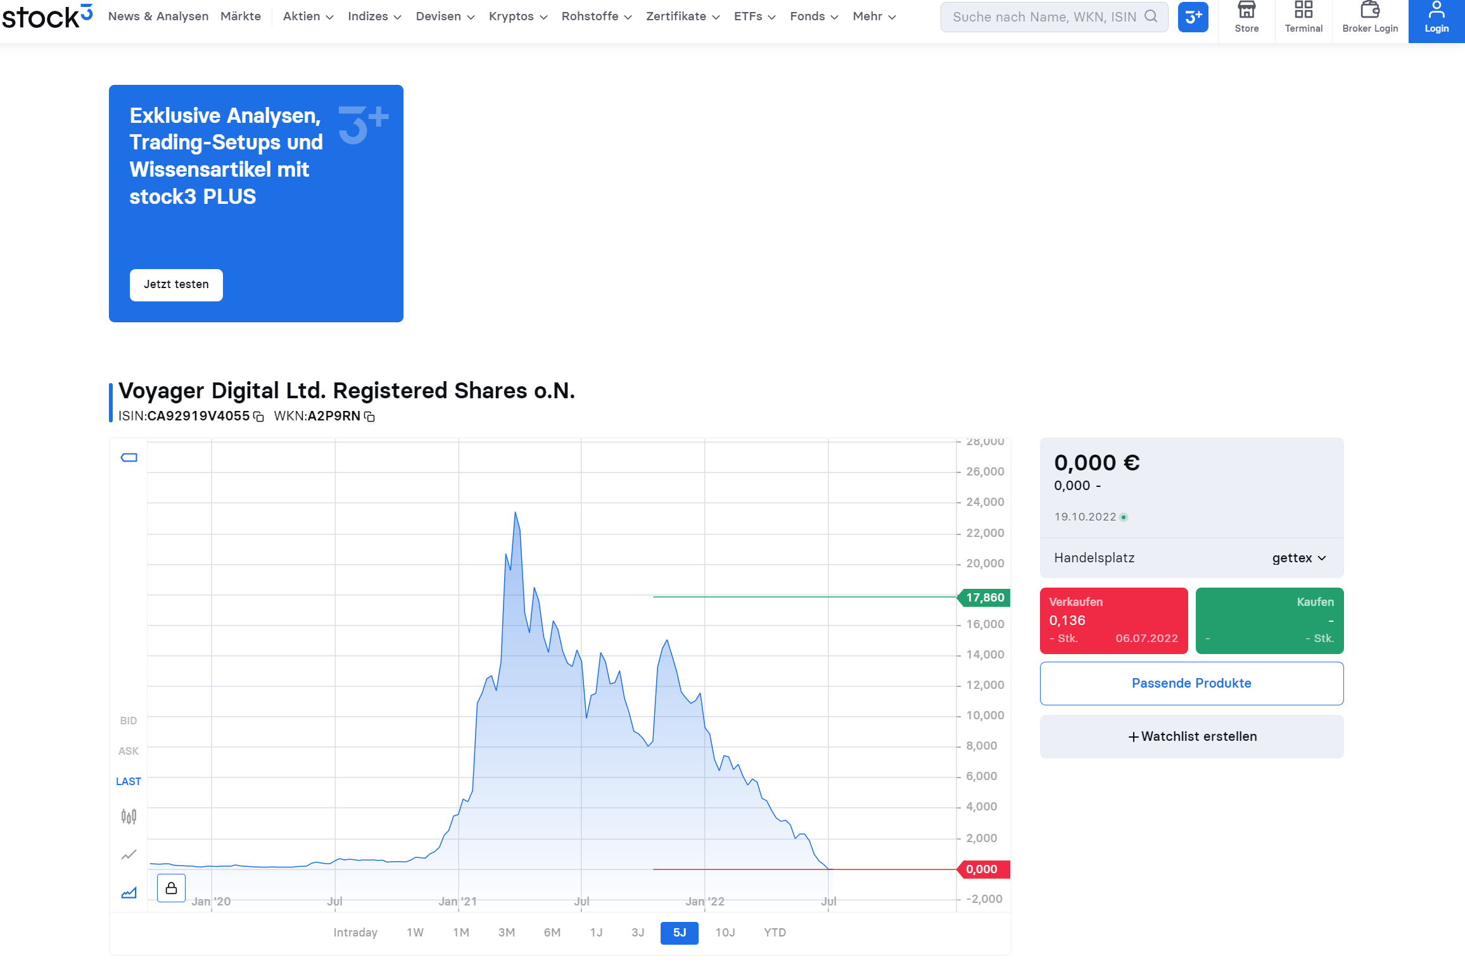
Task: Toggle BID price line
Action: pyautogui.click(x=129, y=721)
